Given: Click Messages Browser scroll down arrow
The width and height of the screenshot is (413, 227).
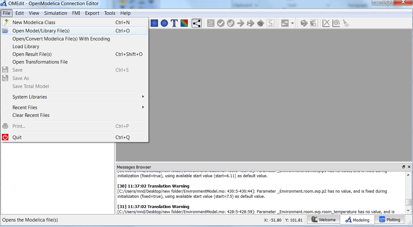Looking at the screenshot, I should 408,211.
